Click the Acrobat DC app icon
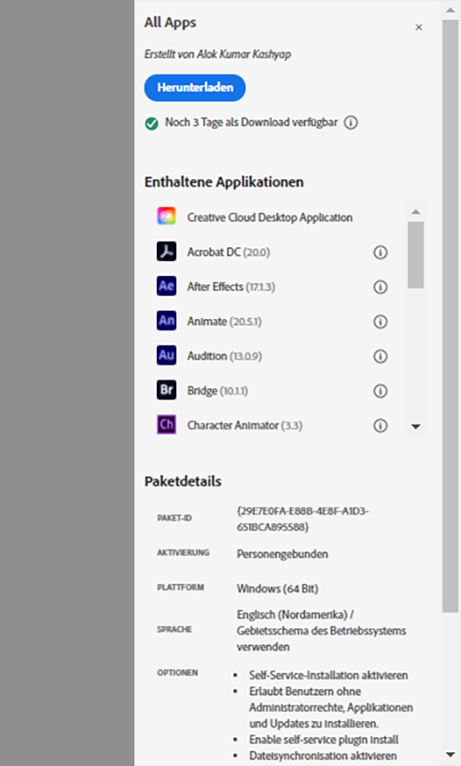This screenshot has height=766, width=461. click(166, 252)
